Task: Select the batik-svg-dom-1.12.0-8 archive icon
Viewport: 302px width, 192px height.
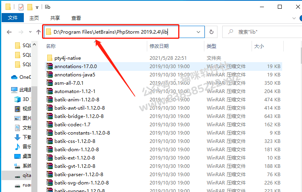Action: [x=50, y=182]
